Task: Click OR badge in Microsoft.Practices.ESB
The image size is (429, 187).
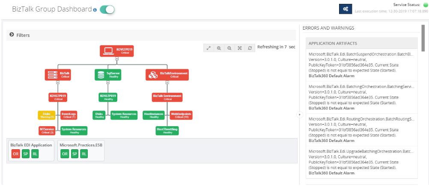Action: click(x=65, y=154)
